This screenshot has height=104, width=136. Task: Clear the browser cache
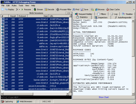[x=113, y=10]
